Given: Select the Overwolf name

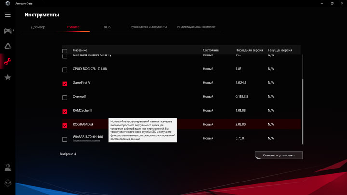Looking at the screenshot, I should pos(79,97).
